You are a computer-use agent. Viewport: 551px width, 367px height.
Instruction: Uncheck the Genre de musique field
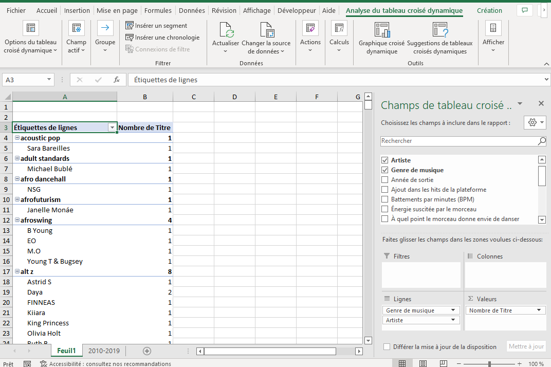pyautogui.click(x=385, y=170)
